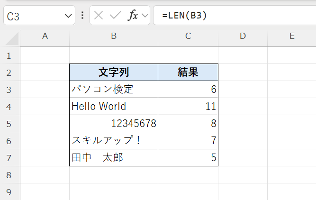Open the Insert Function fx dialog

click(133, 15)
